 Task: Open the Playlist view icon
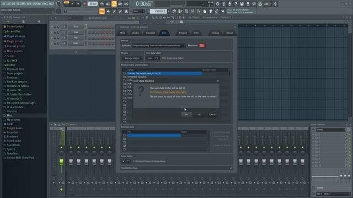pos(174,11)
